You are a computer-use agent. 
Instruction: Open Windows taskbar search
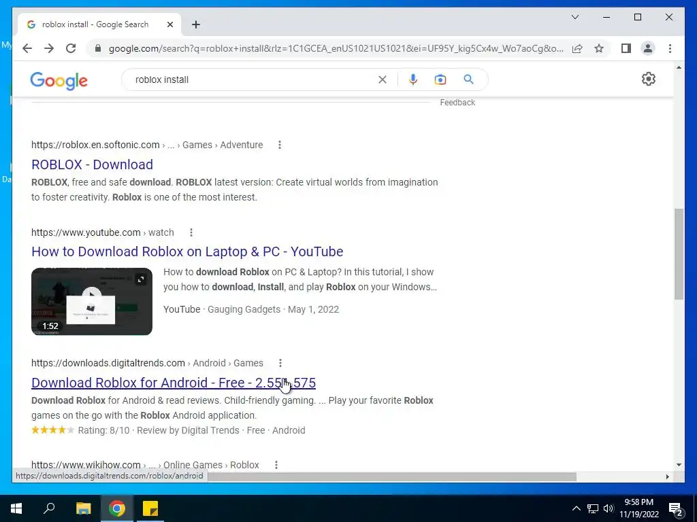pyautogui.click(x=49, y=508)
